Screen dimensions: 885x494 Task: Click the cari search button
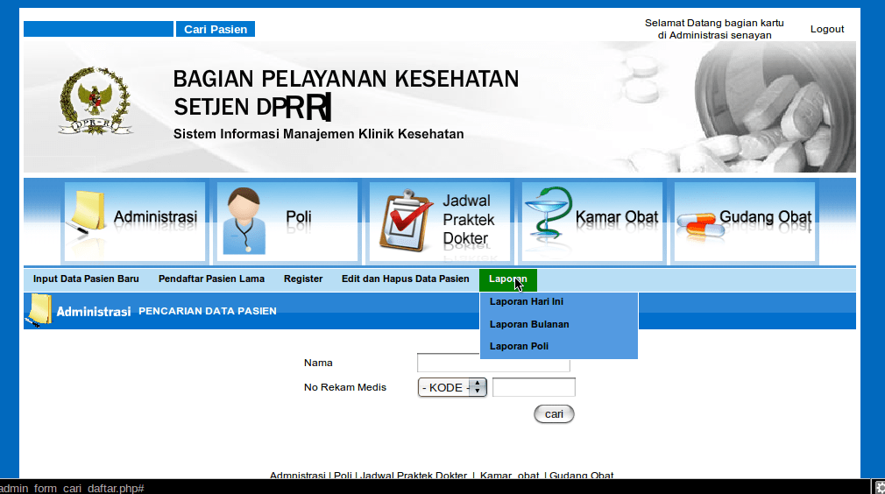[x=554, y=414]
